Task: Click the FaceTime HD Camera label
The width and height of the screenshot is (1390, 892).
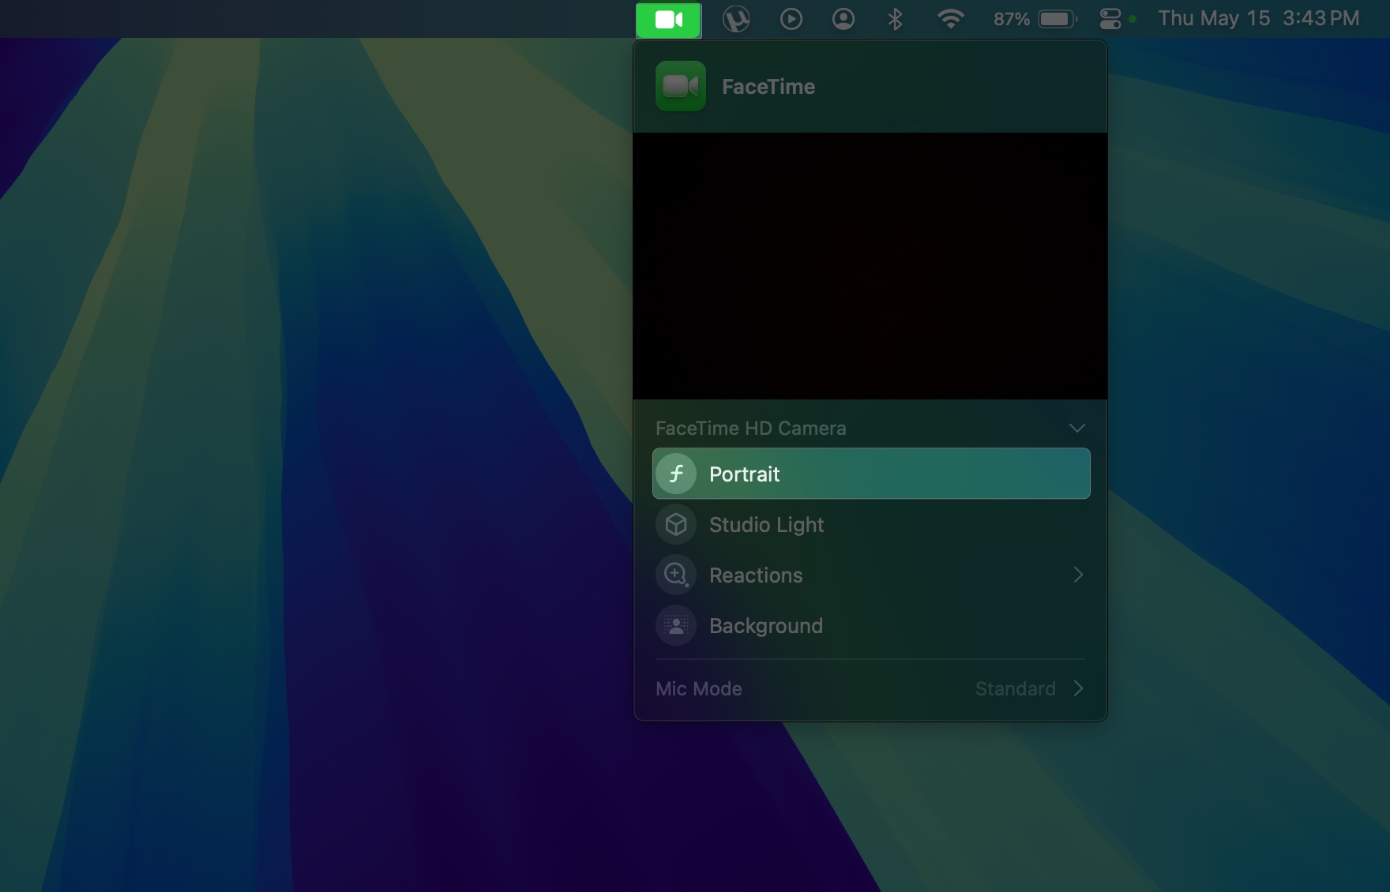Action: (751, 428)
